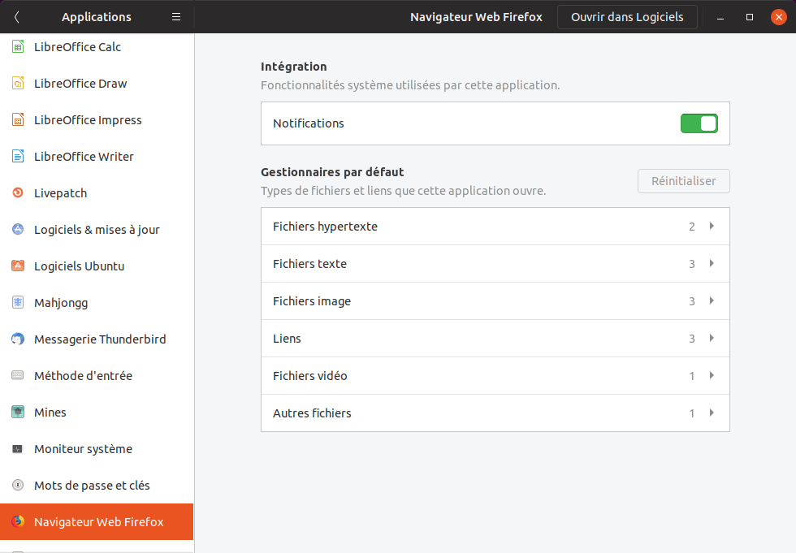Select the Messagerie Thunderbird icon
This screenshot has height=553, width=796.
pyautogui.click(x=18, y=339)
